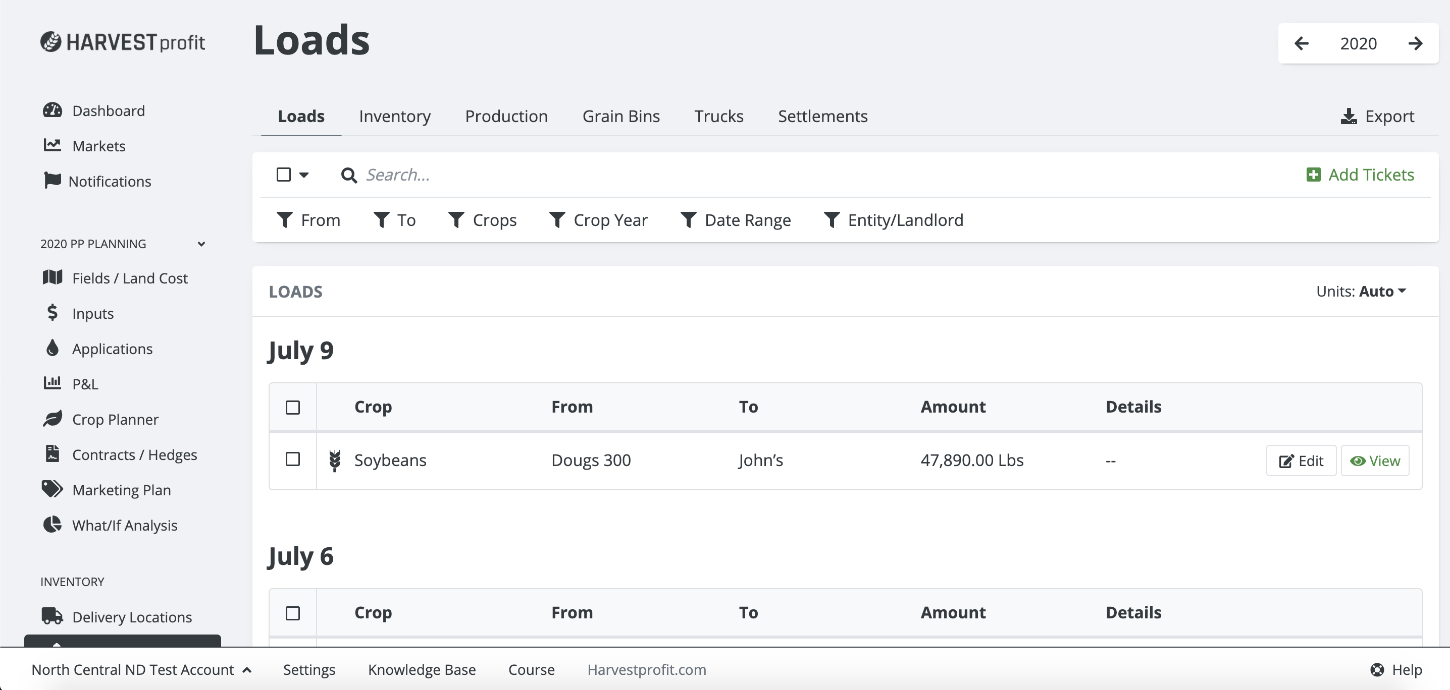Image resolution: width=1450 pixels, height=690 pixels.
Task: Switch to the Grain Bins tab
Action: pyautogui.click(x=620, y=116)
